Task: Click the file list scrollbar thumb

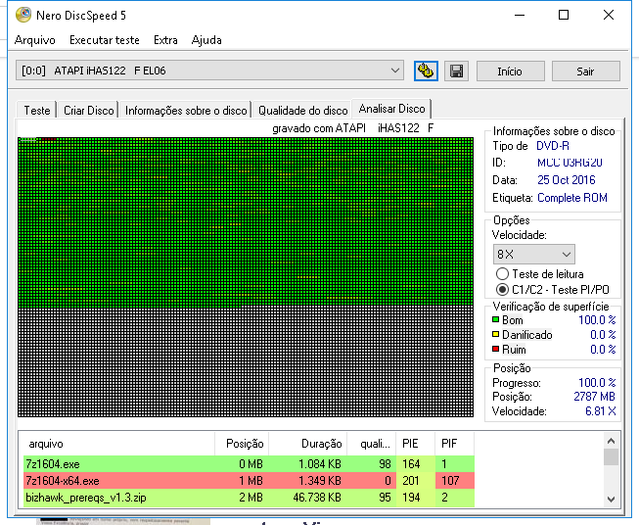Action: pyautogui.click(x=611, y=456)
